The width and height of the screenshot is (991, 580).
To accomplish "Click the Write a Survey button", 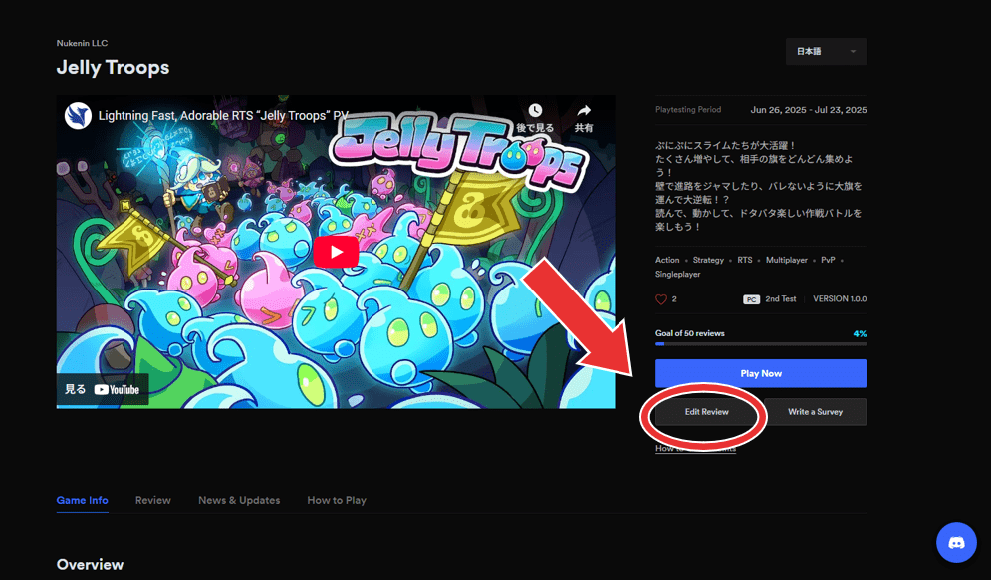I will click(816, 412).
